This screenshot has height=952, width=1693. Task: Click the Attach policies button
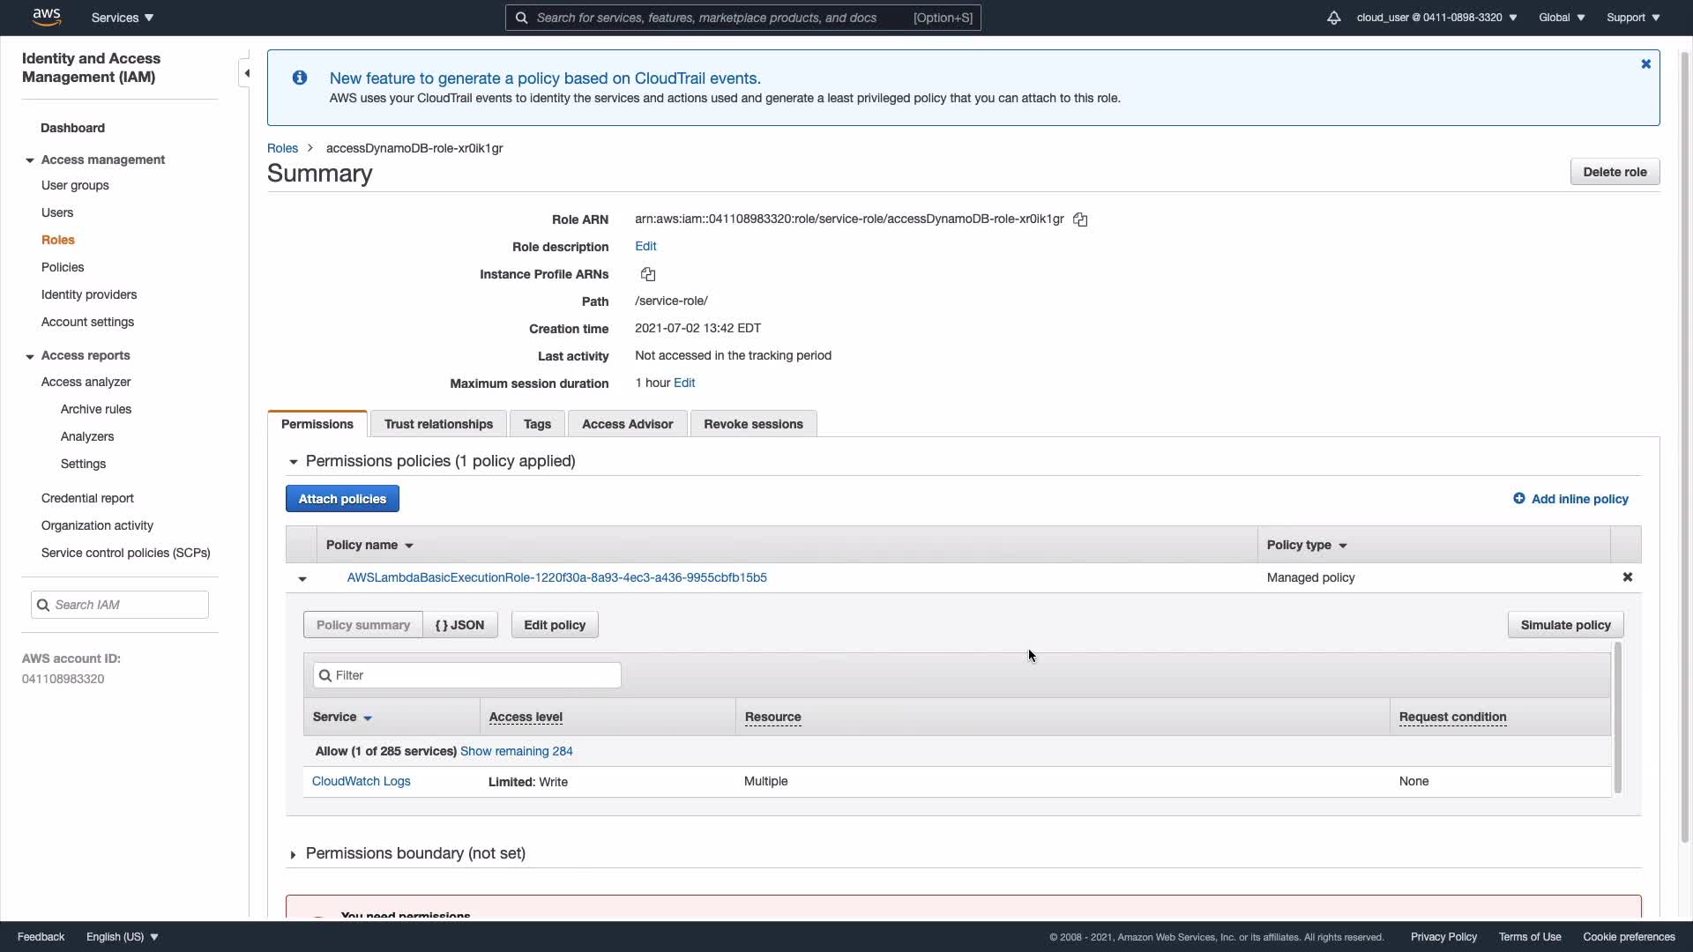pyautogui.click(x=342, y=499)
